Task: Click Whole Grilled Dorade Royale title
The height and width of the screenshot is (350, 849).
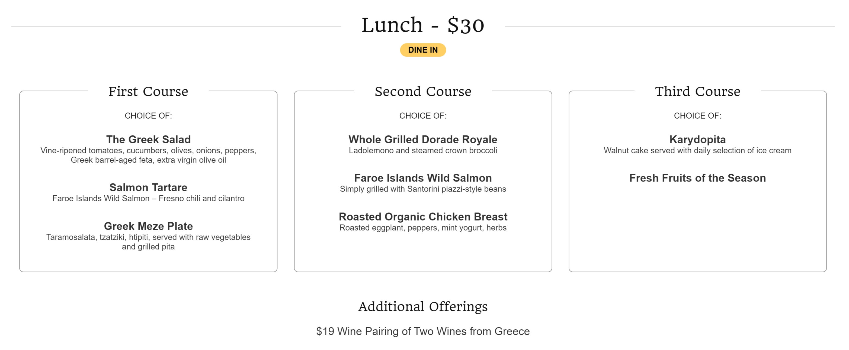Action: coord(423,139)
